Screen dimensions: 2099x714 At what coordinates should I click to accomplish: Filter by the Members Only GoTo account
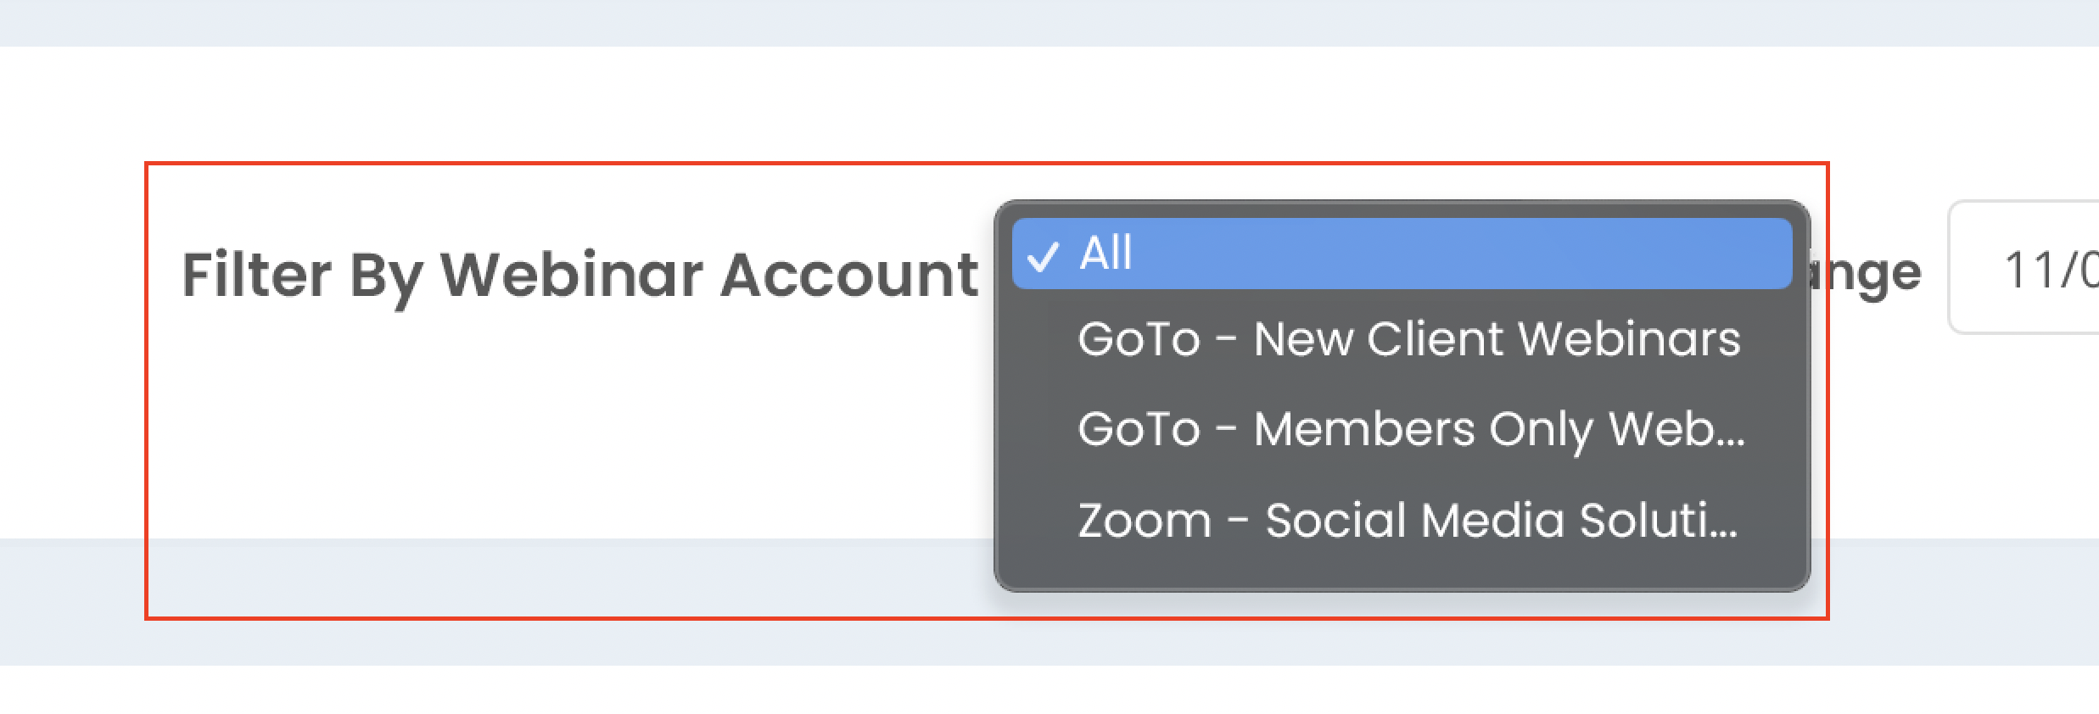click(1410, 429)
